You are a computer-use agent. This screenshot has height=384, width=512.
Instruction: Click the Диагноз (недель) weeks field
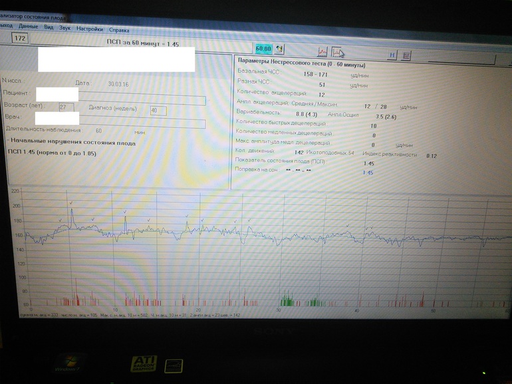(158, 110)
